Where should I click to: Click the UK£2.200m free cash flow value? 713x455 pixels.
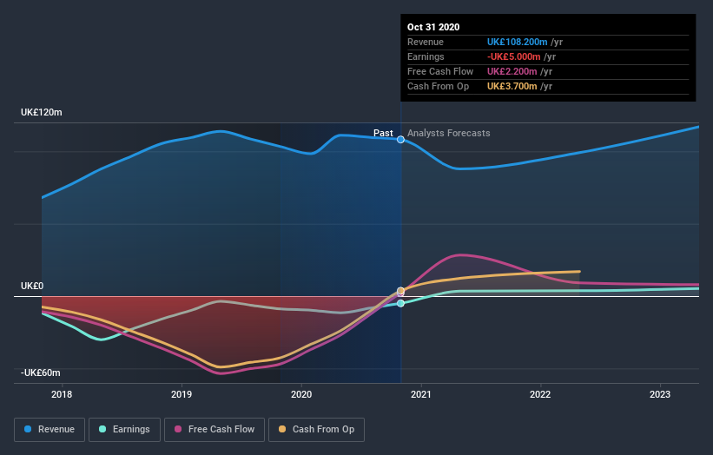click(x=512, y=71)
